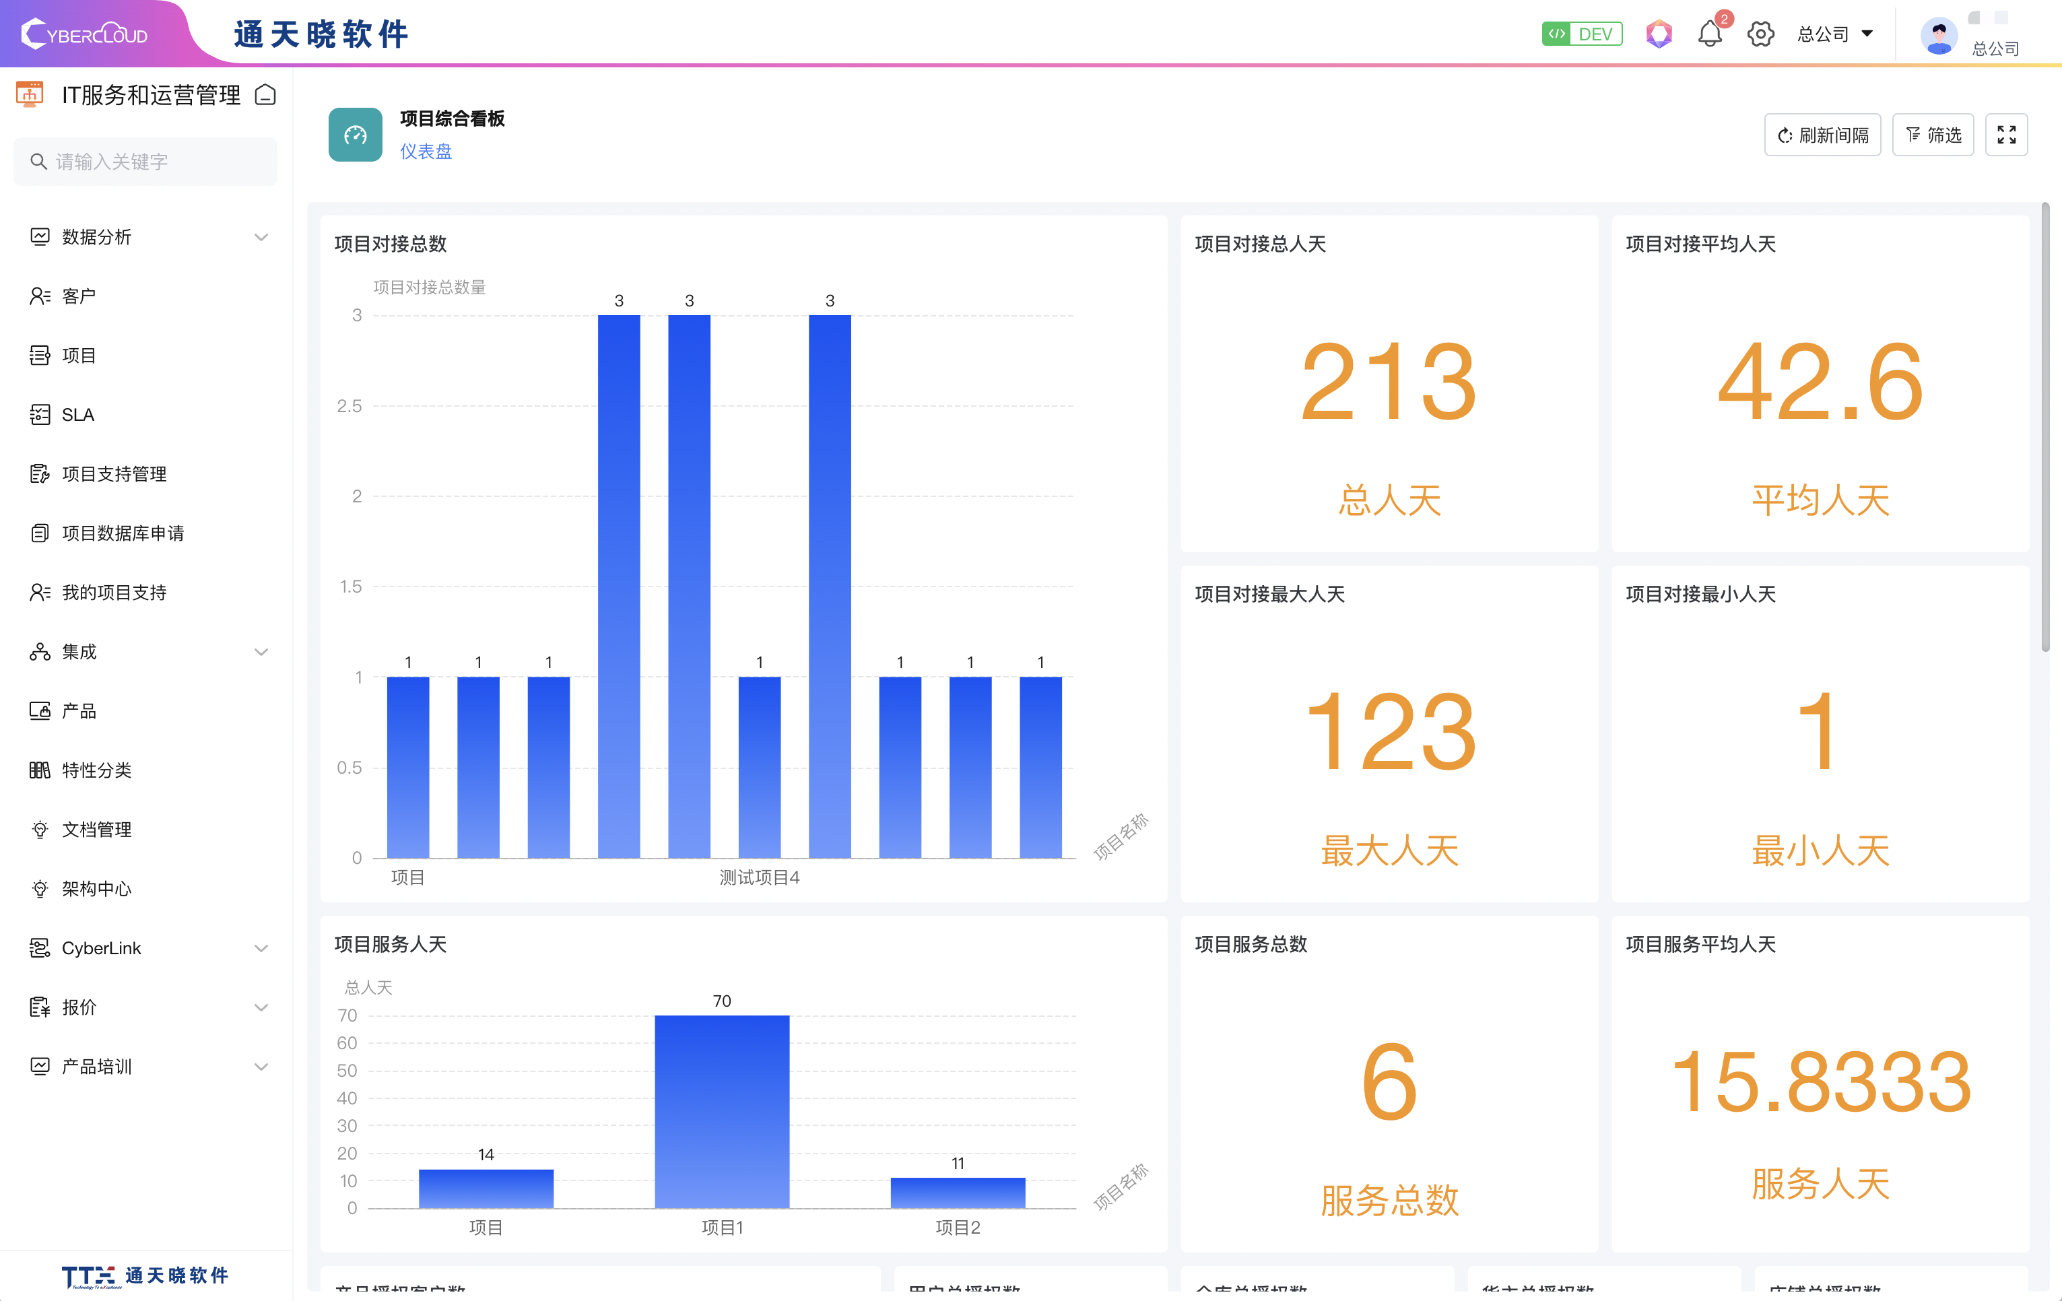The width and height of the screenshot is (2062, 1301).
Task: Click the notification bell icon
Action: [x=1709, y=34]
